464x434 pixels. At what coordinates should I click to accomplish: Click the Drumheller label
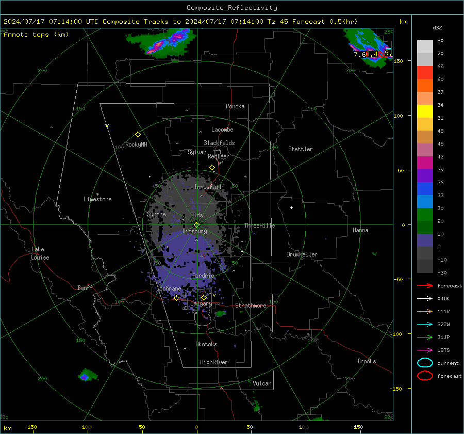coord(302,254)
